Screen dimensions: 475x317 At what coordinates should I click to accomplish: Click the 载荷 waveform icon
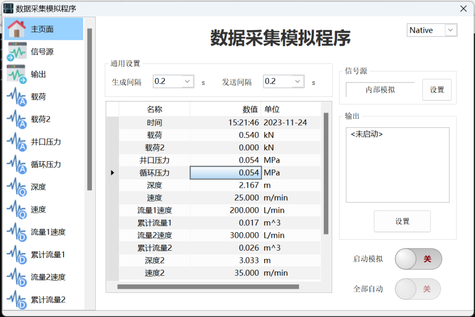pos(17,97)
